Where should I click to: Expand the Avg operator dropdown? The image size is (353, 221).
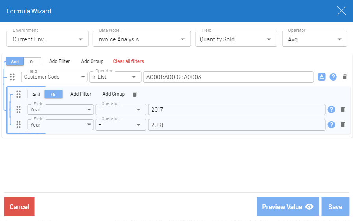click(314, 39)
